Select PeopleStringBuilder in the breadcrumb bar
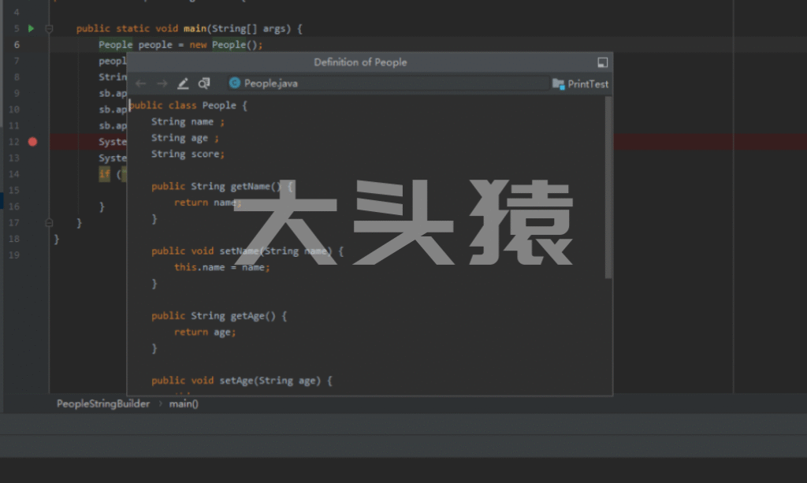The image size is (807, 483). [102, 403]
